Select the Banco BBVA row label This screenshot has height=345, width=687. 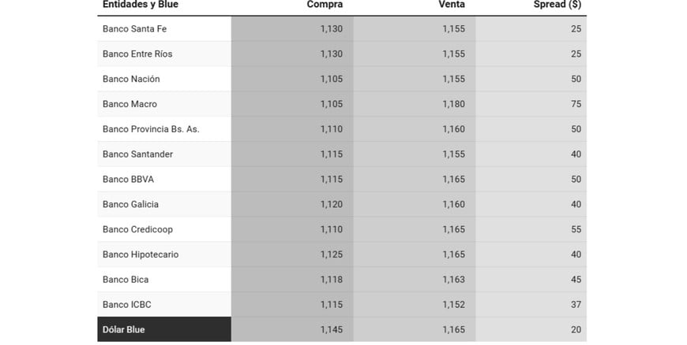(128, 180)
